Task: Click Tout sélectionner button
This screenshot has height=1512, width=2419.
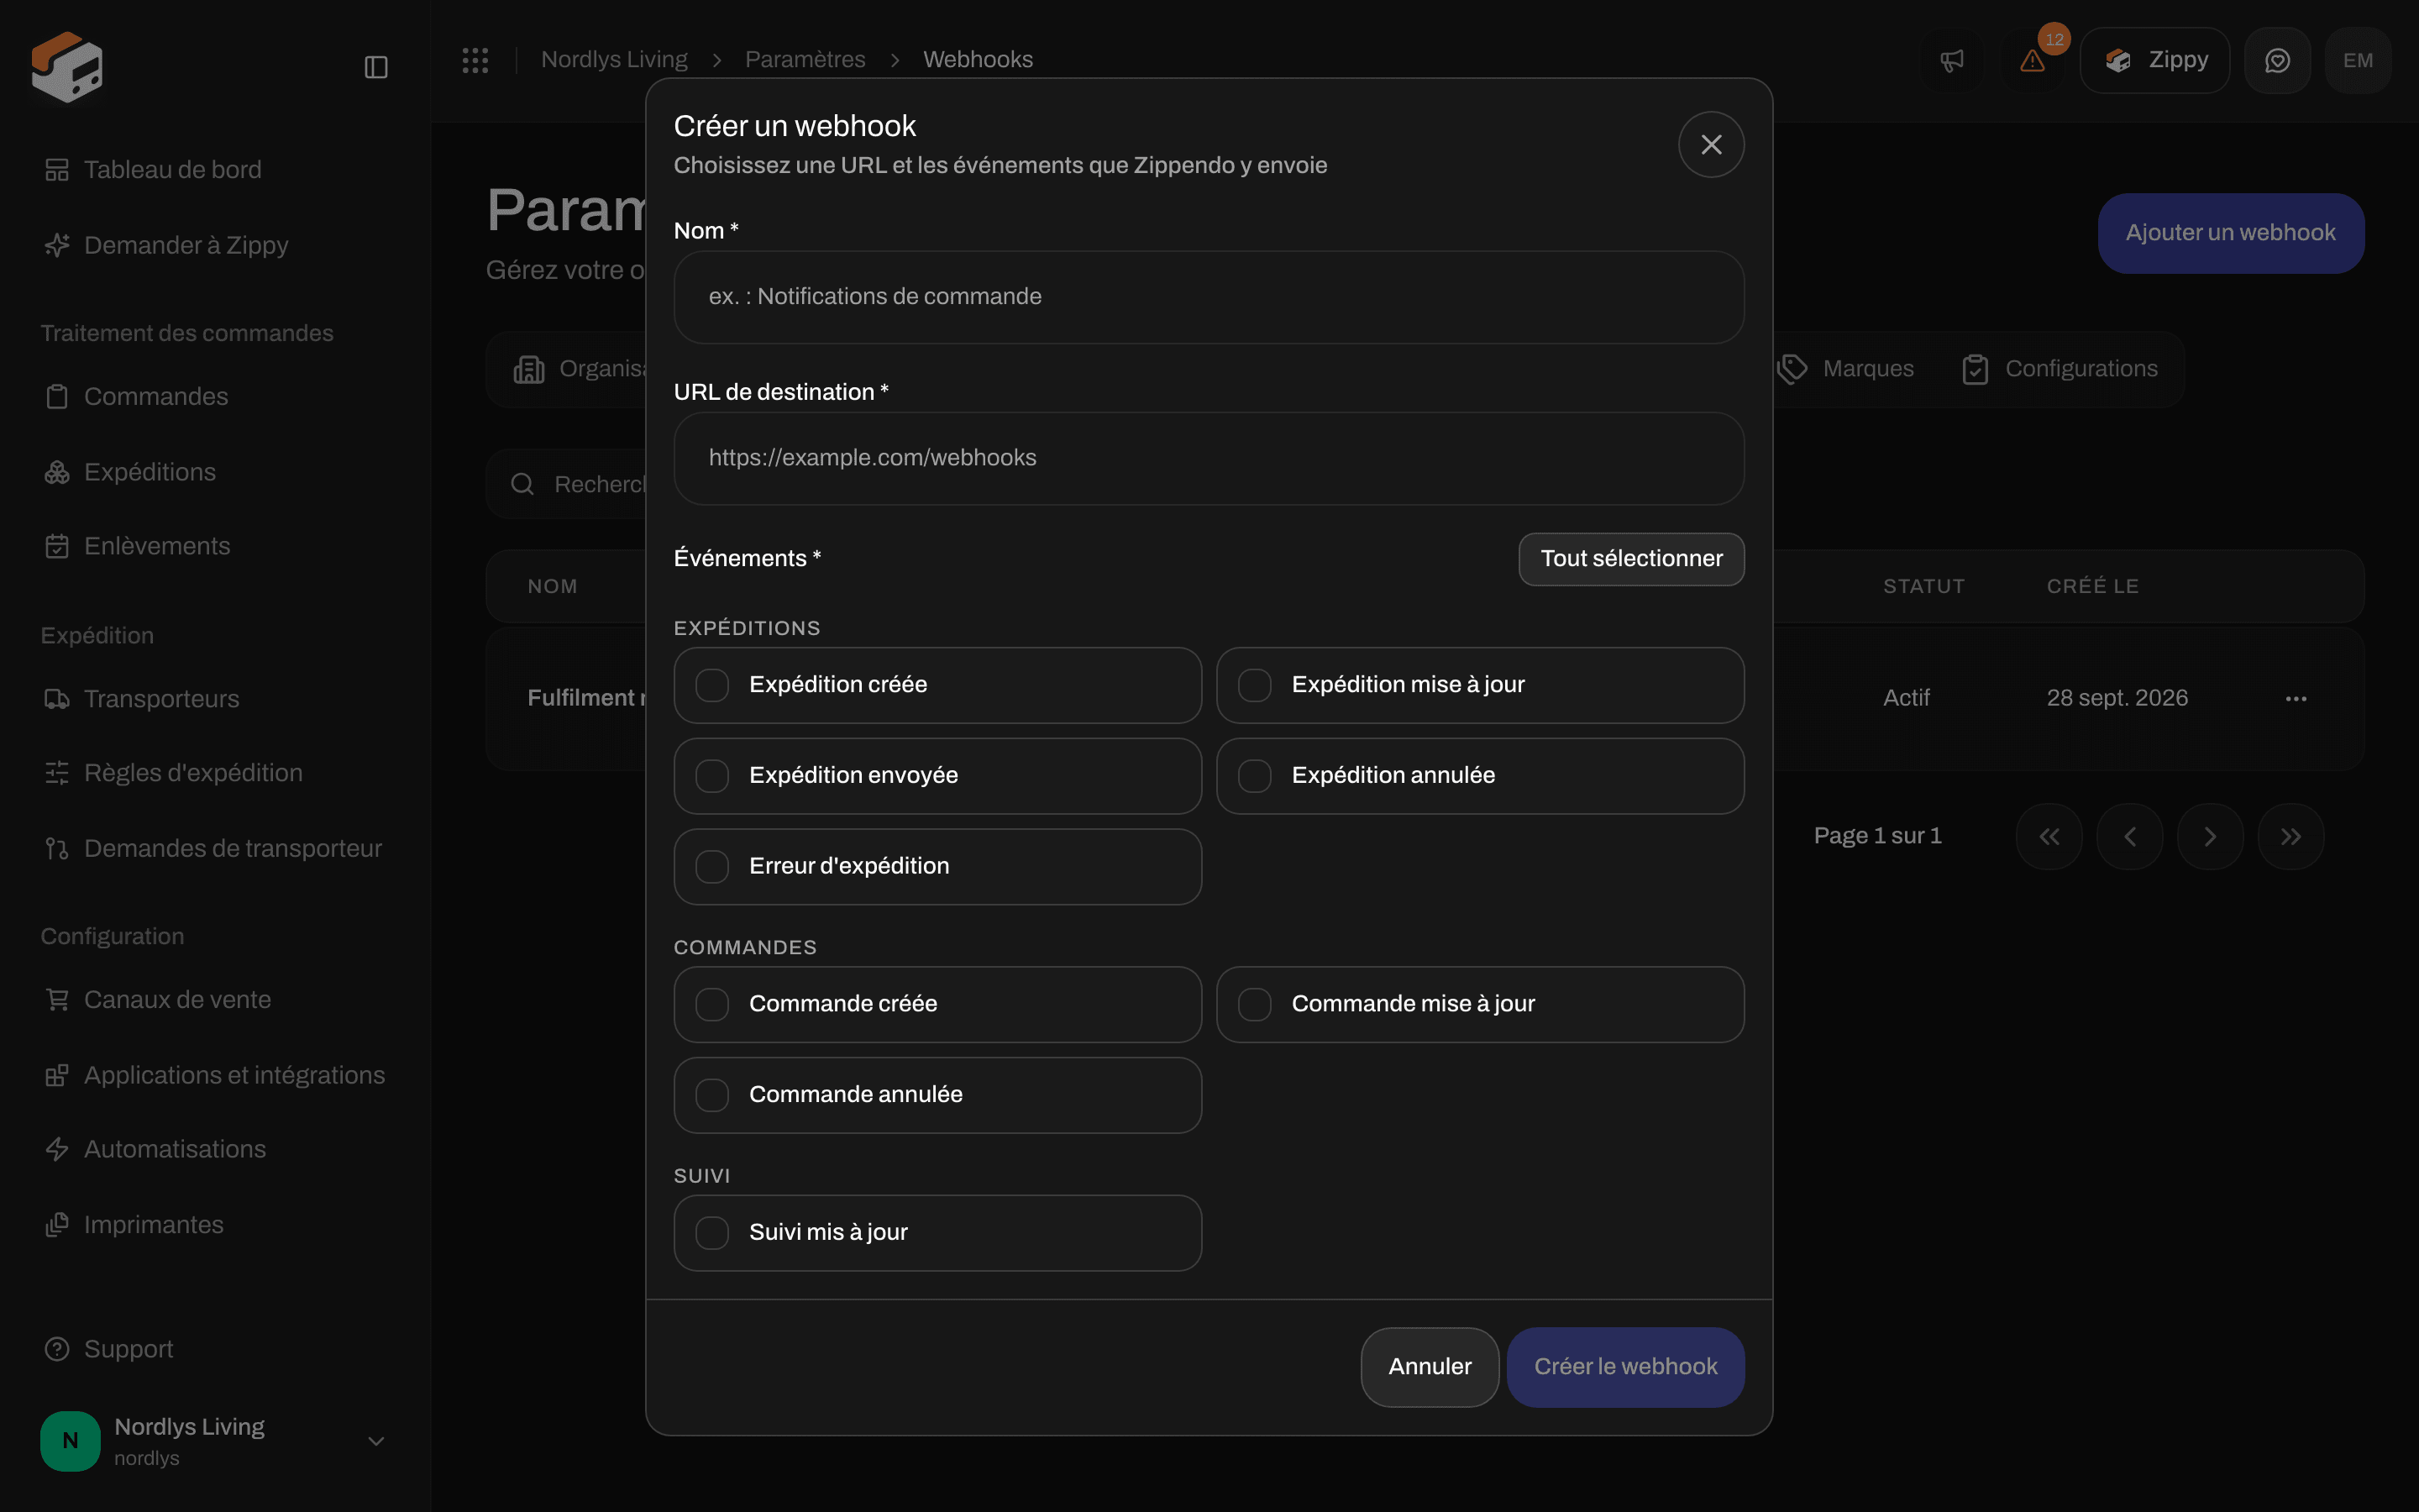Action: pyautogui.click(x=1631, y=559)
